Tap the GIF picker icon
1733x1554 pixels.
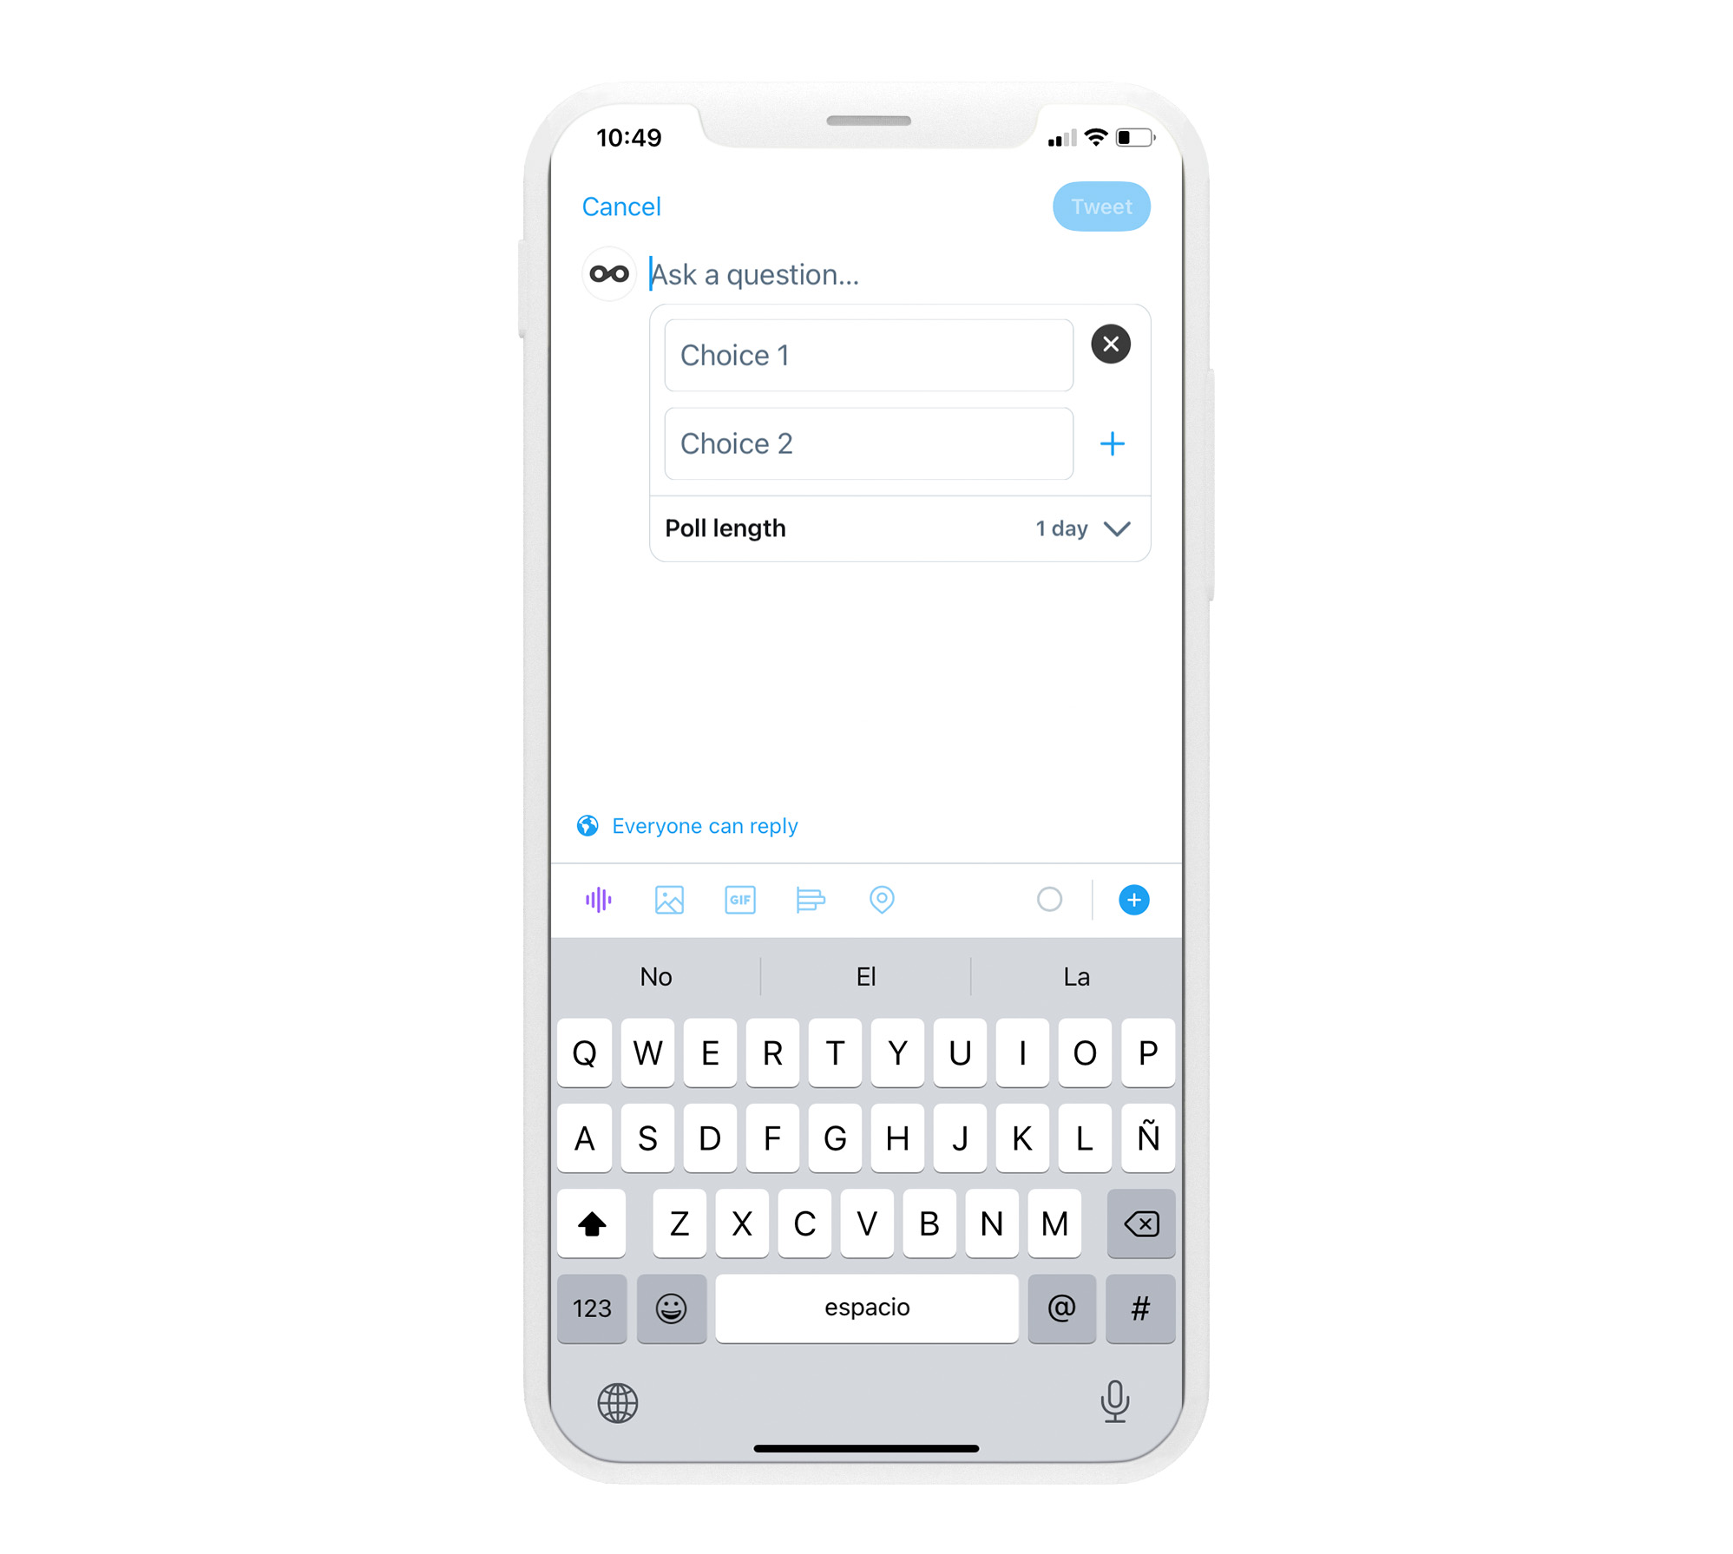738,900
